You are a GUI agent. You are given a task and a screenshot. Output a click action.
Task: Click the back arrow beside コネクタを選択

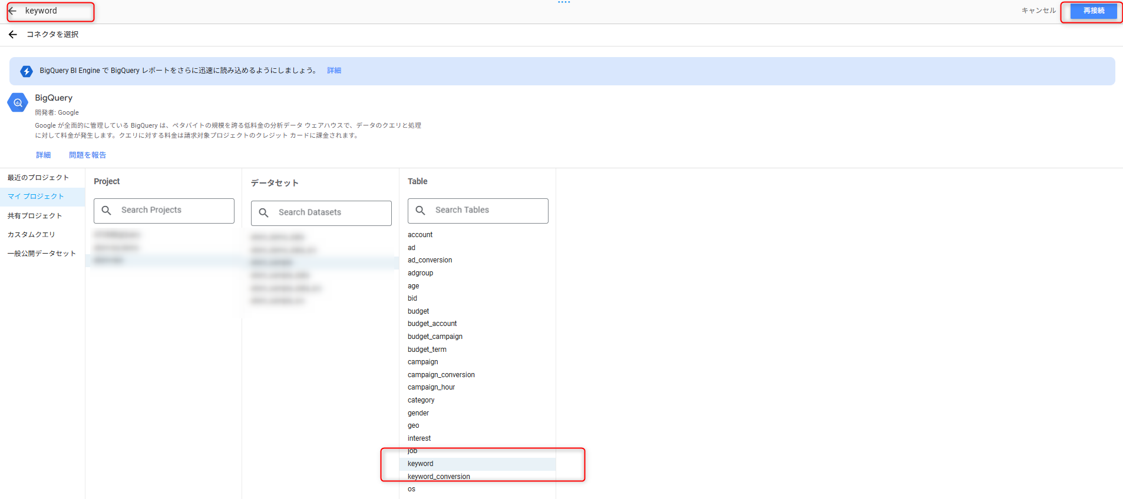point(13,35)
